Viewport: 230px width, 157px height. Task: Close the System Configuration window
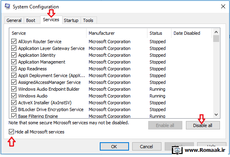(x=223, y=6)
